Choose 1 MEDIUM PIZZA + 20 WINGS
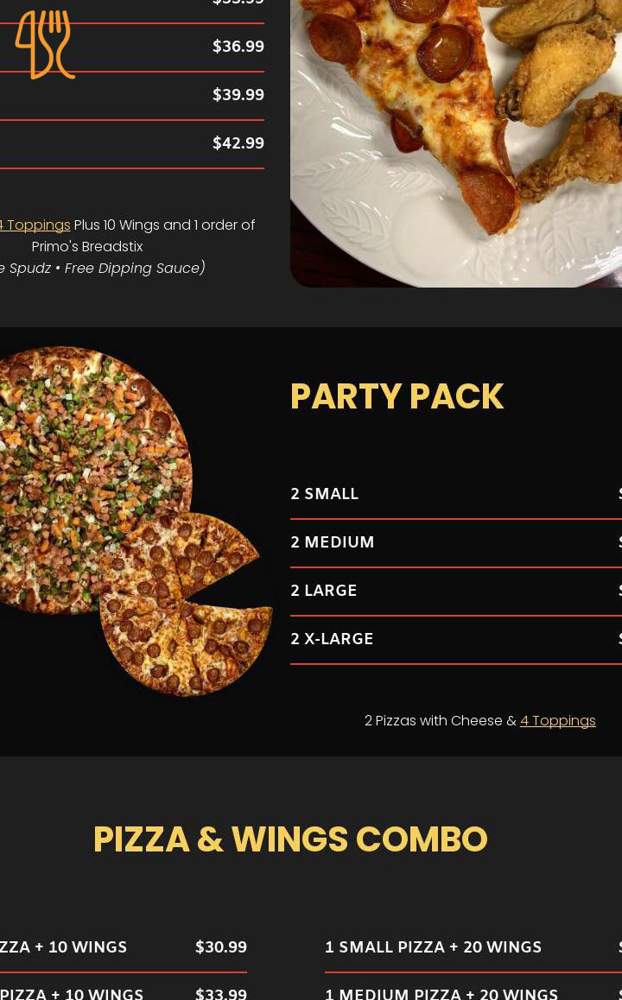 (x=441, y=994)
